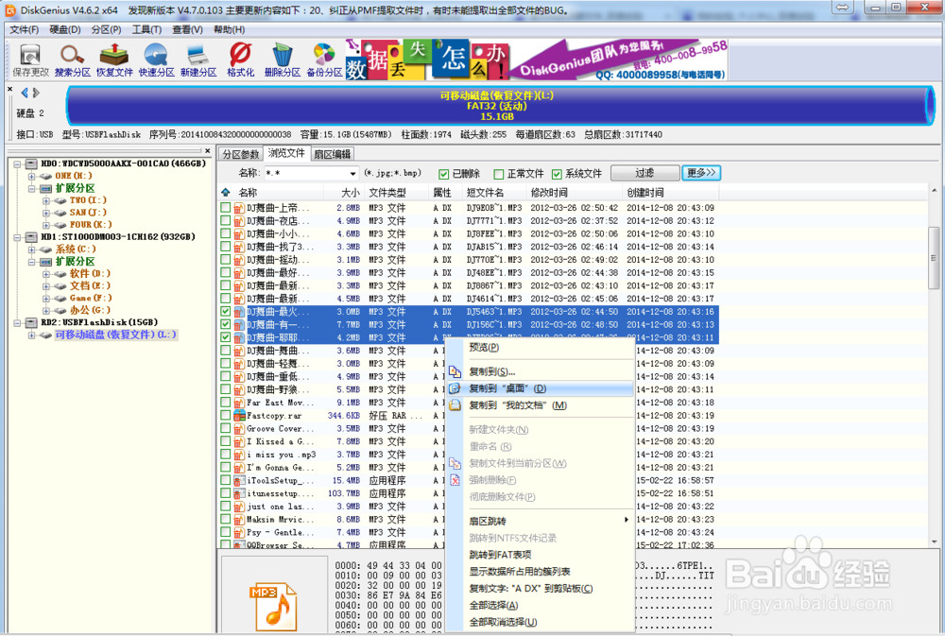Enable the 正常文件 normal files checkbox

coord(498,174)
